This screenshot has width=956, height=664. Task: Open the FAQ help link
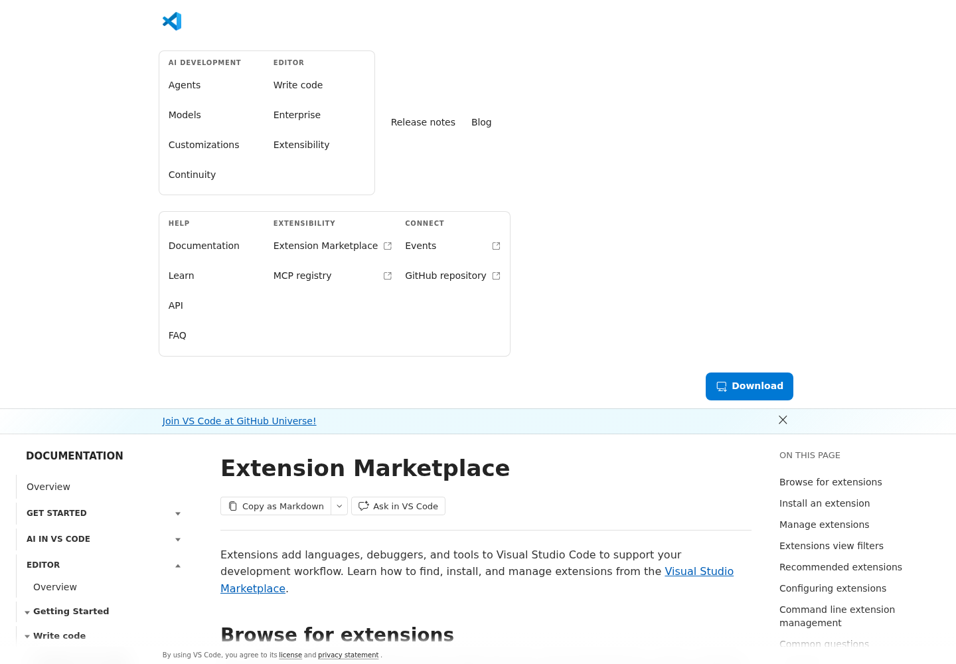pyautogui.click(x=177, y=335)
